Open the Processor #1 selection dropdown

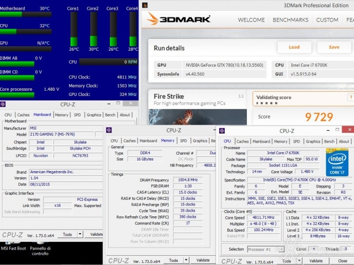266,249
